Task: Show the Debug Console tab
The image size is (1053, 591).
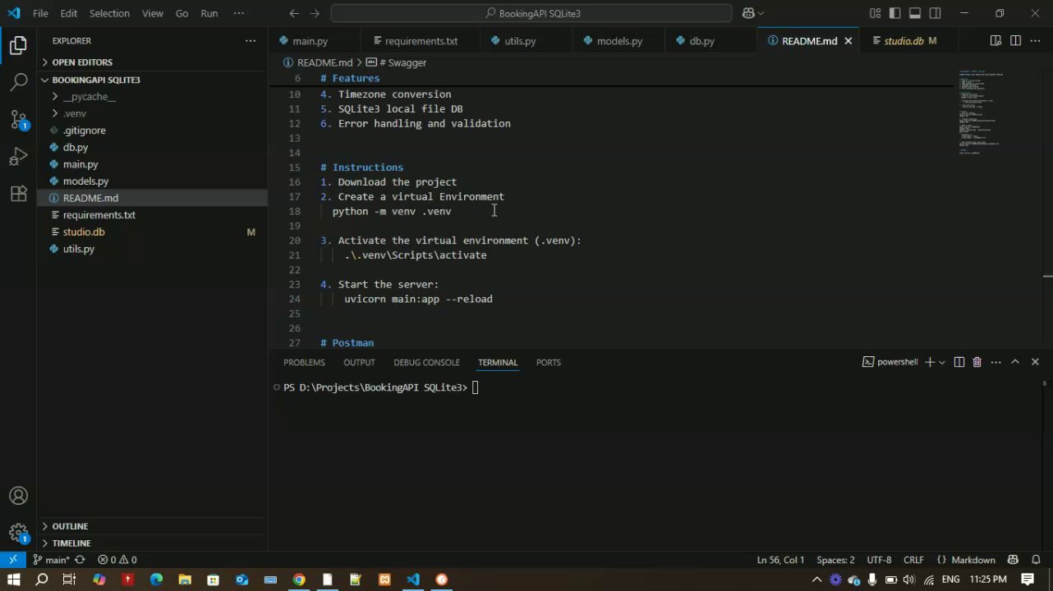Action: coord(426,362)
